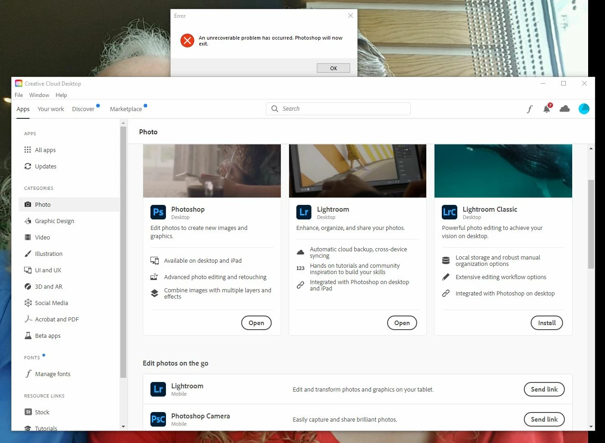This screenshot has height=443, width=605.
Task: Click the Photo camera icon in the sidebar
Action: 28,204
